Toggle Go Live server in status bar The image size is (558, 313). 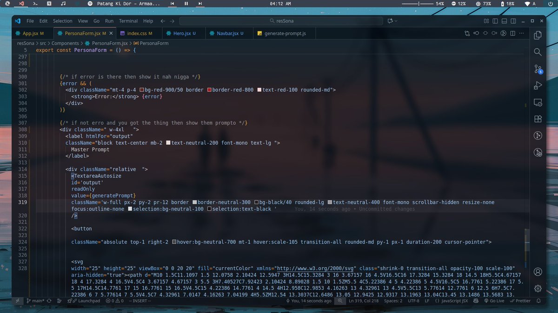494,300
